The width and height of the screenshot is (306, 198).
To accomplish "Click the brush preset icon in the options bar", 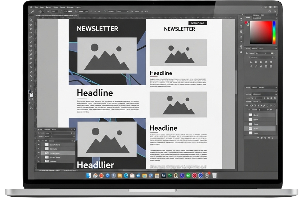I will point(41,11).
